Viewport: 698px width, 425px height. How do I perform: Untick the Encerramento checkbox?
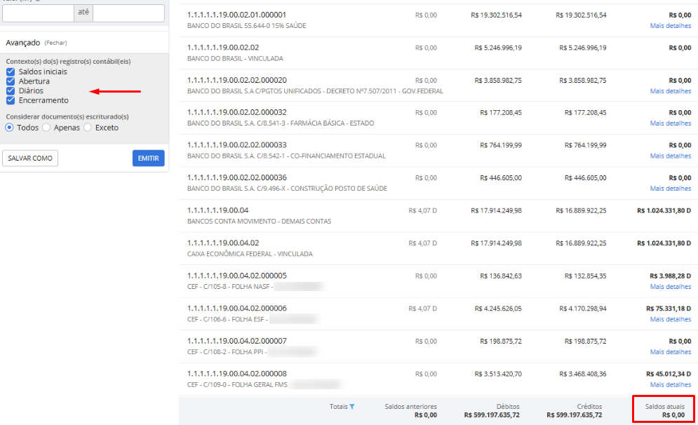(x=11, y=100)
